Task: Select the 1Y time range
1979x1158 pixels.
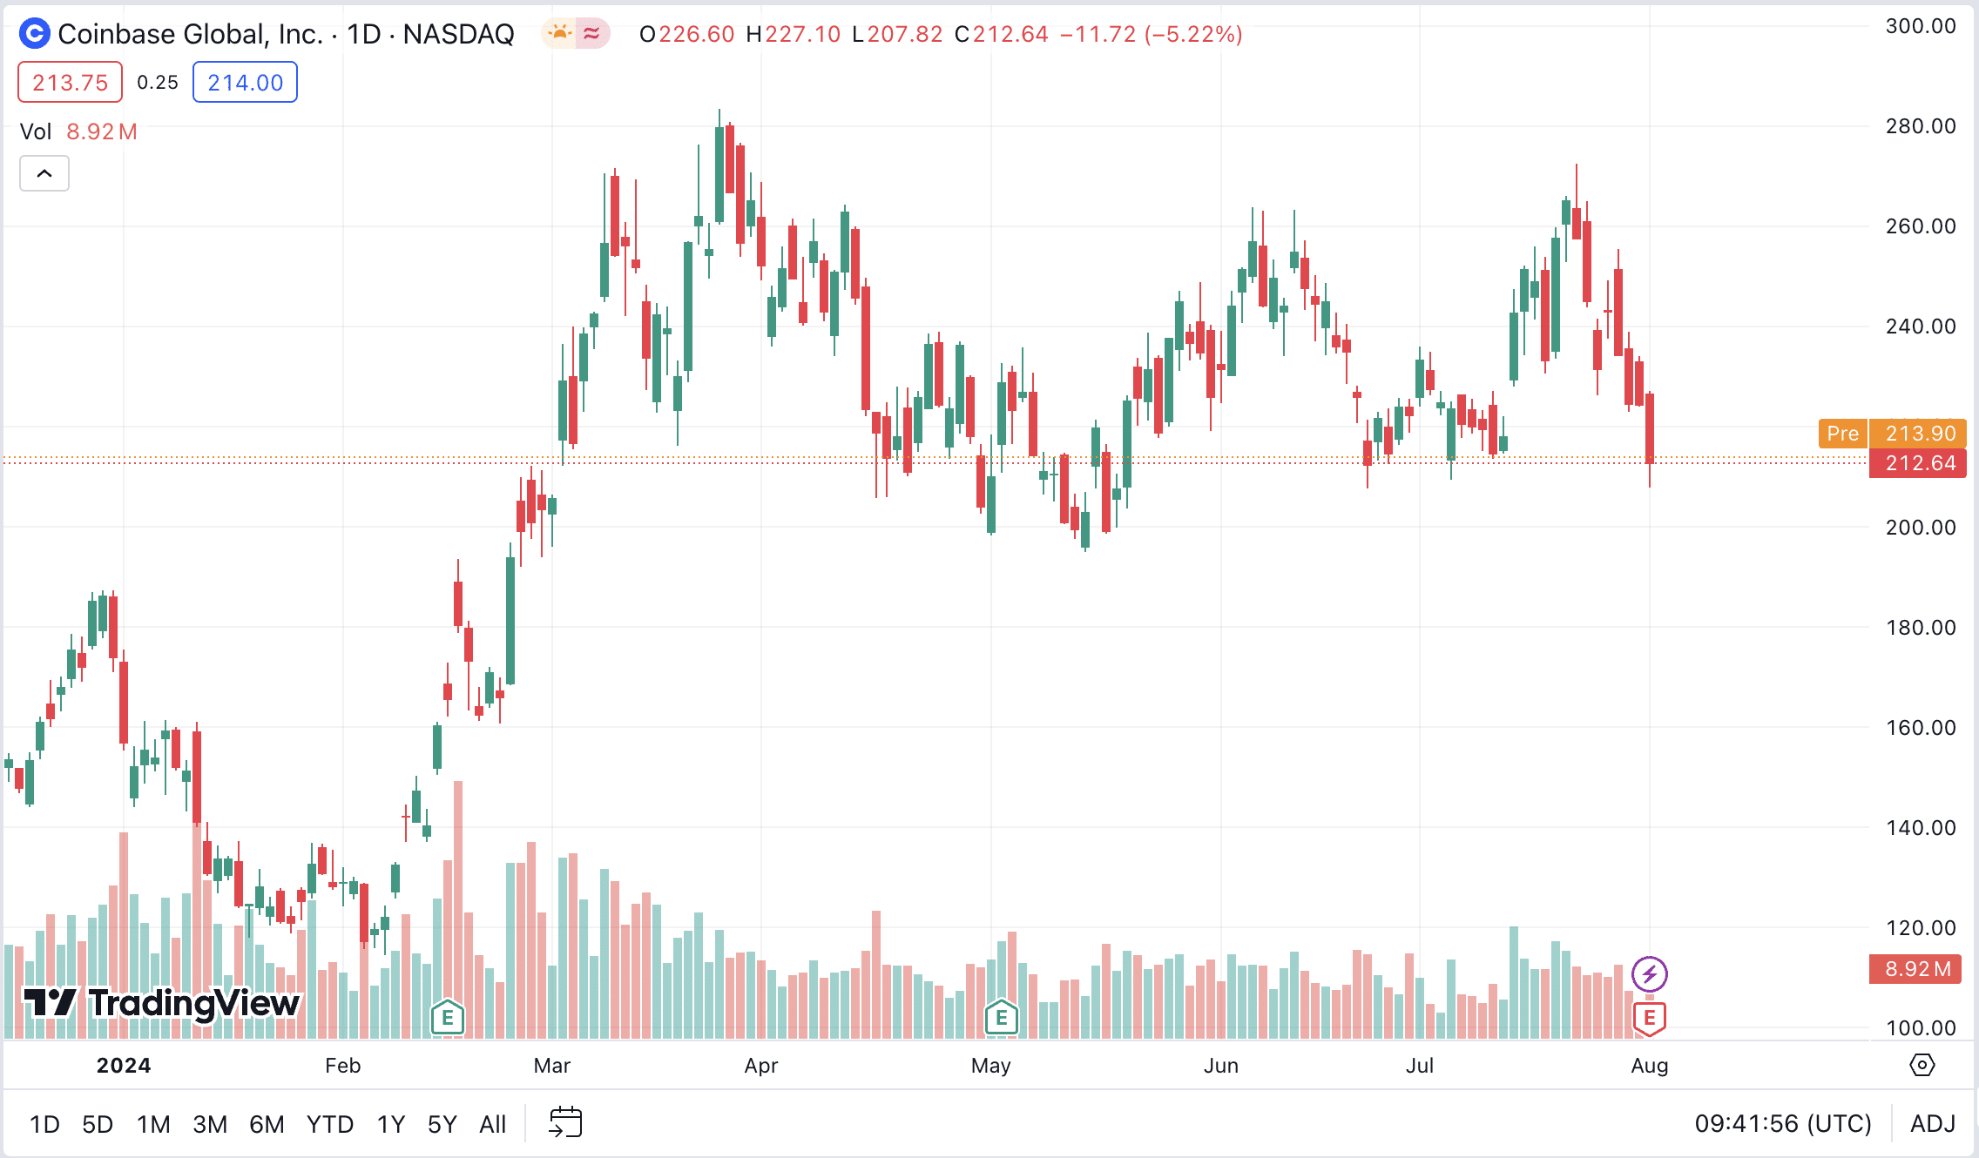Action: (391, 1124)
